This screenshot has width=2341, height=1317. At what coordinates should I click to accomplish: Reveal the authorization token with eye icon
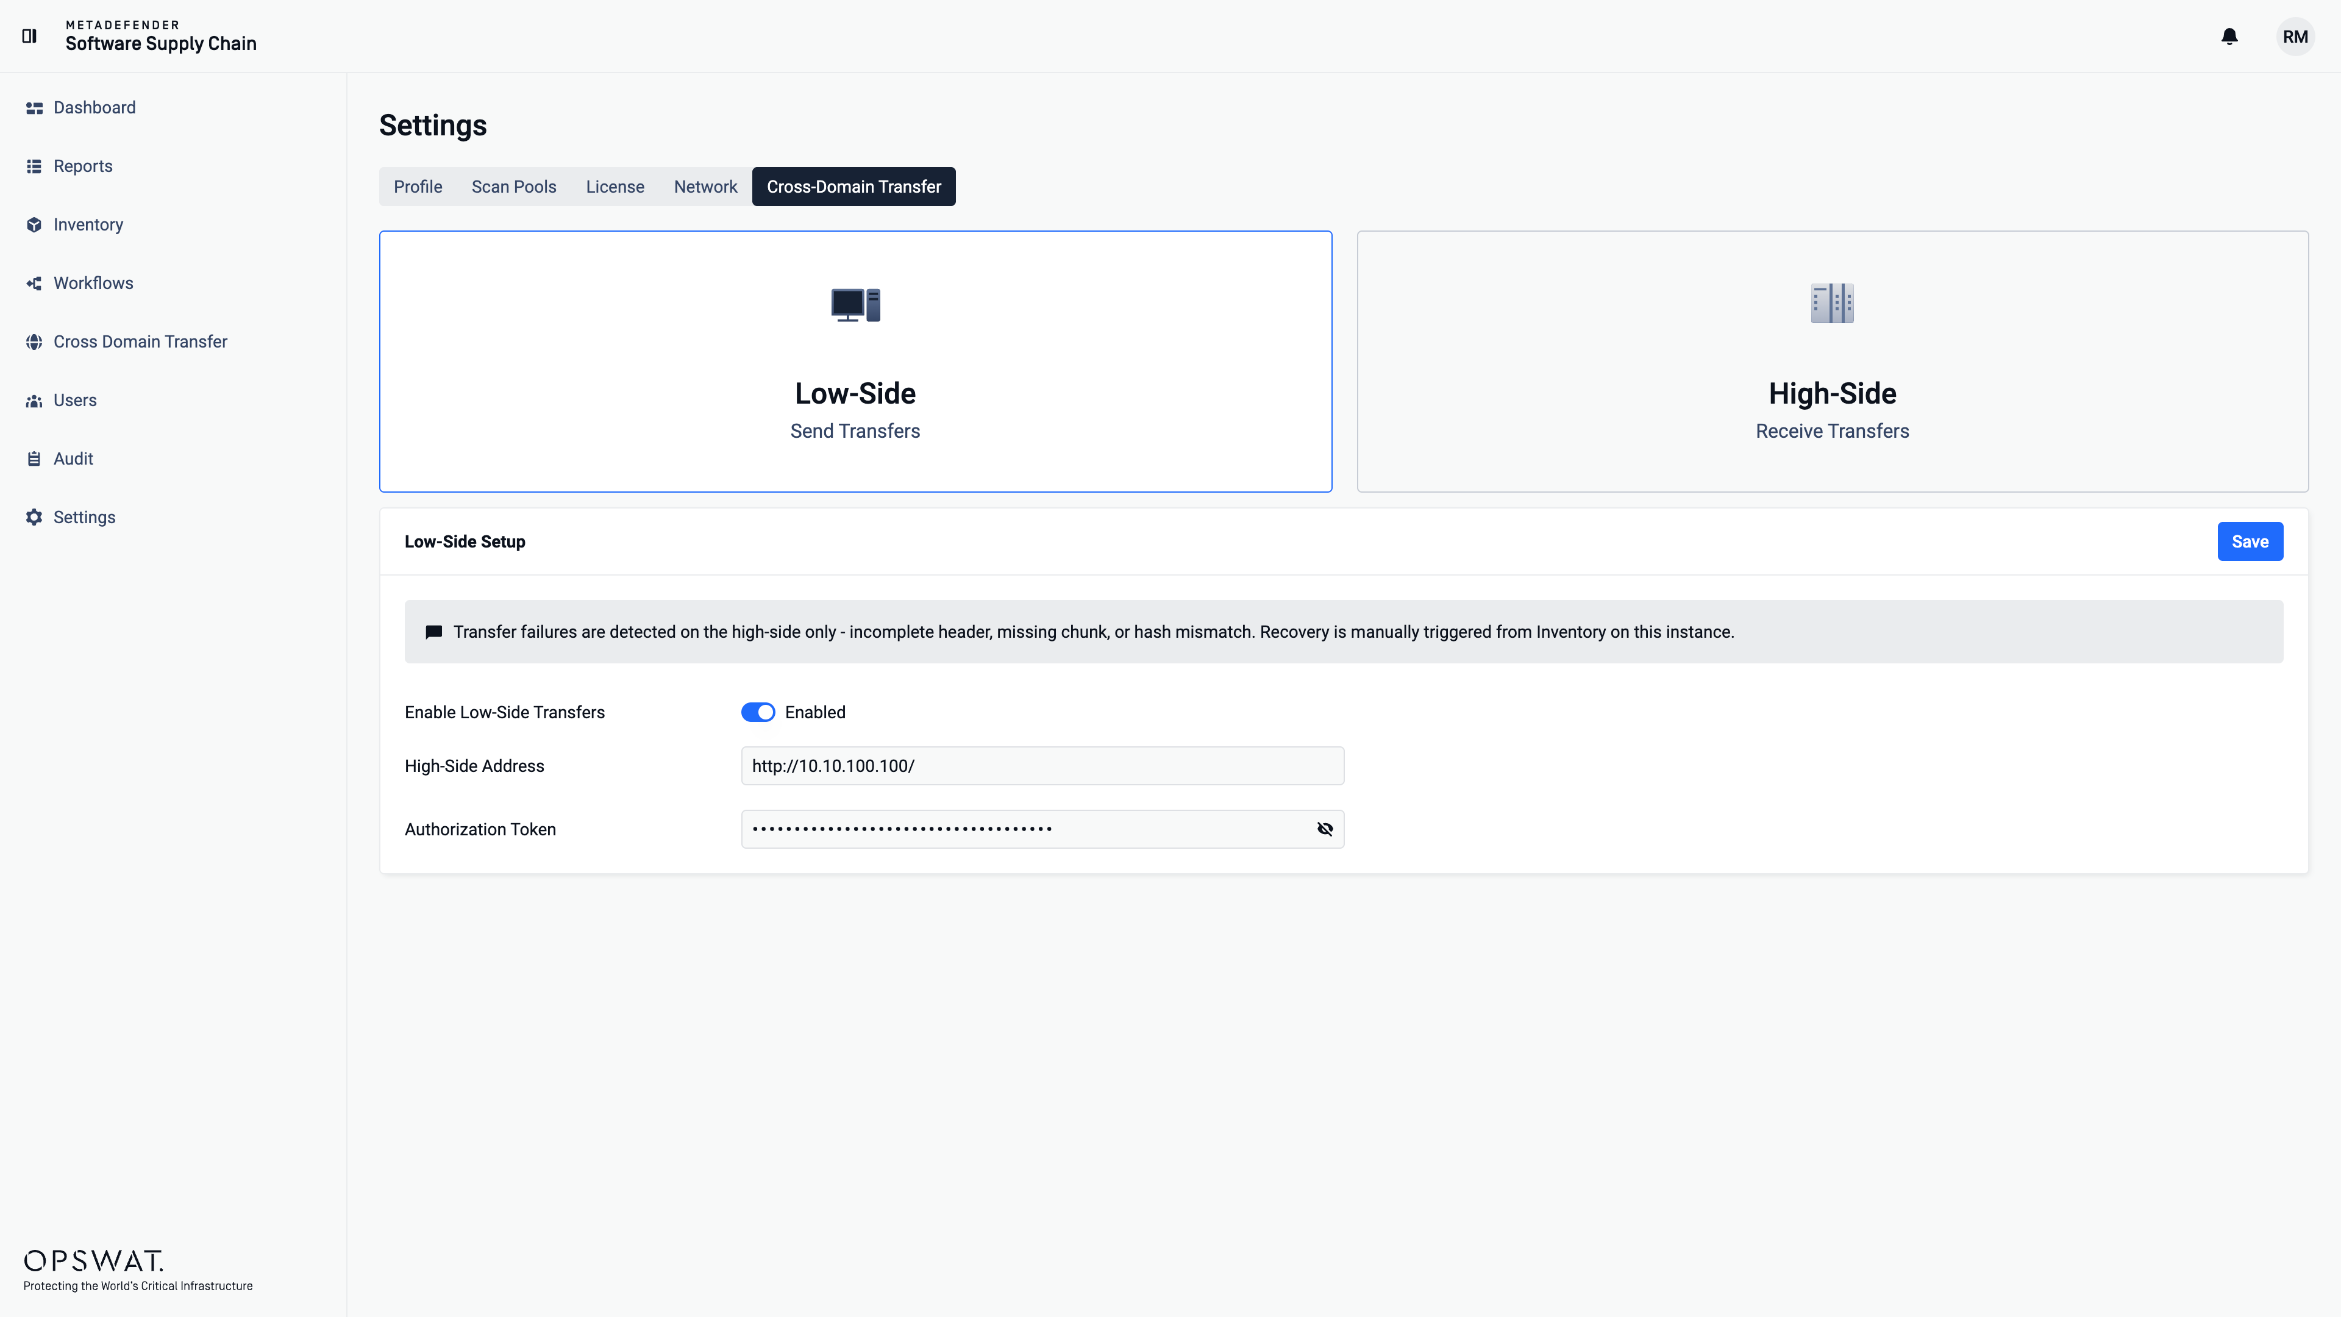click(x=1324, y=829)
